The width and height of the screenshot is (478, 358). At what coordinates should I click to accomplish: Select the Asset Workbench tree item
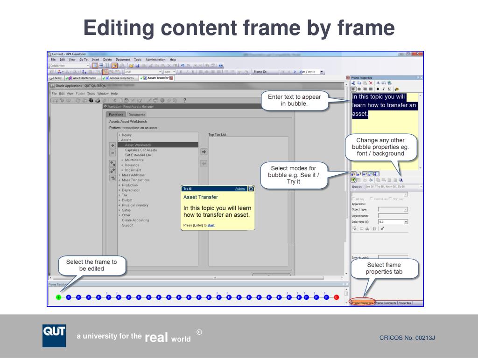tap(158, 145)
